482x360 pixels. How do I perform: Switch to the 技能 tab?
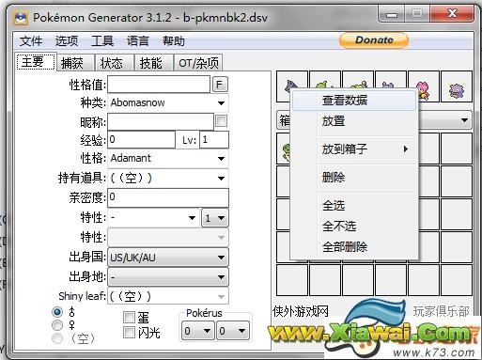pos(153,63)
